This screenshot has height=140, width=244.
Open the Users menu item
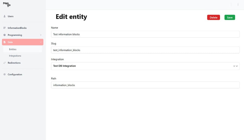pos(11,16)
